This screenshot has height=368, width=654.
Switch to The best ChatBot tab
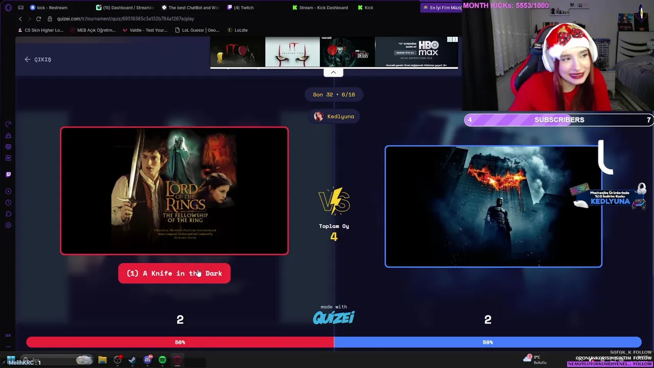coord(191,8)
